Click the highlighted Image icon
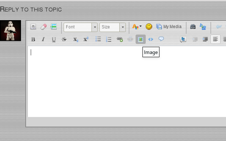Viewport: 226px width, 141px height. 141,39
